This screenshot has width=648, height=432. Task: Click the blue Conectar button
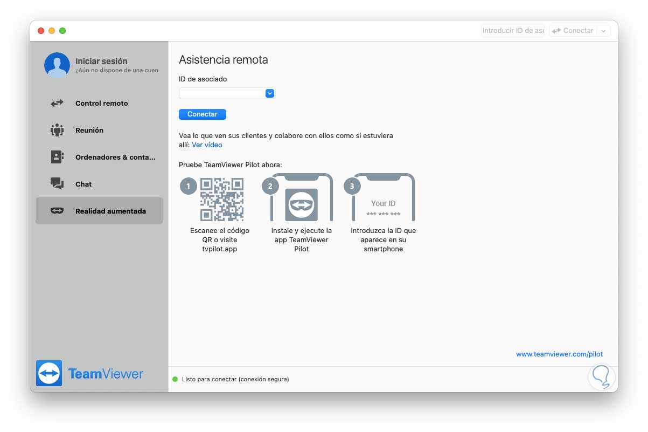pos(203,114)
